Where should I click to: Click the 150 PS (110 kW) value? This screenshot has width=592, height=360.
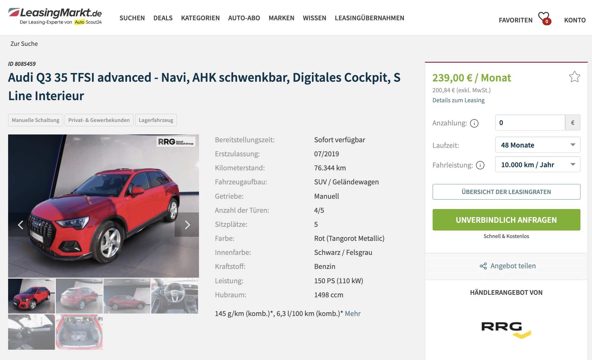tap(338, 281)
